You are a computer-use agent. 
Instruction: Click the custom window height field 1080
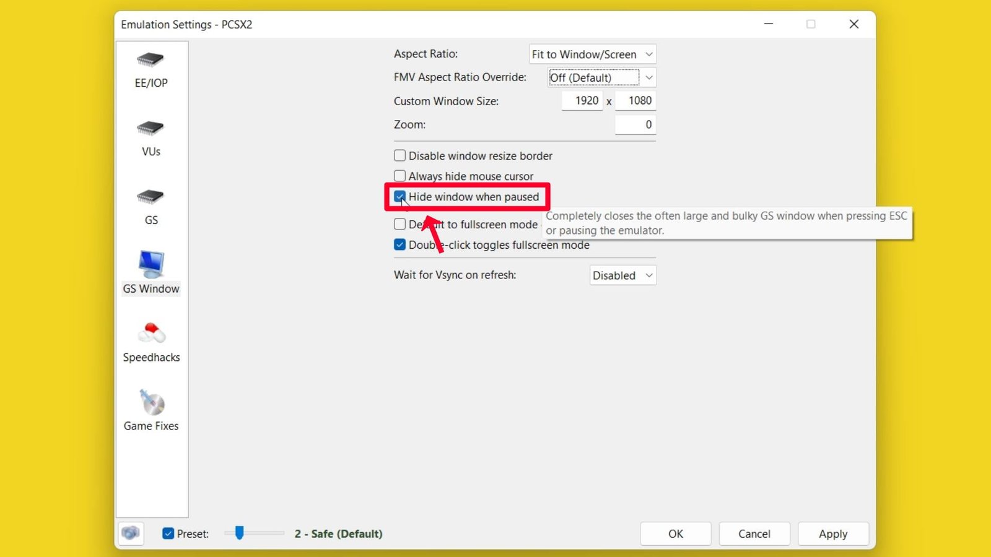[x=635, y=100]
